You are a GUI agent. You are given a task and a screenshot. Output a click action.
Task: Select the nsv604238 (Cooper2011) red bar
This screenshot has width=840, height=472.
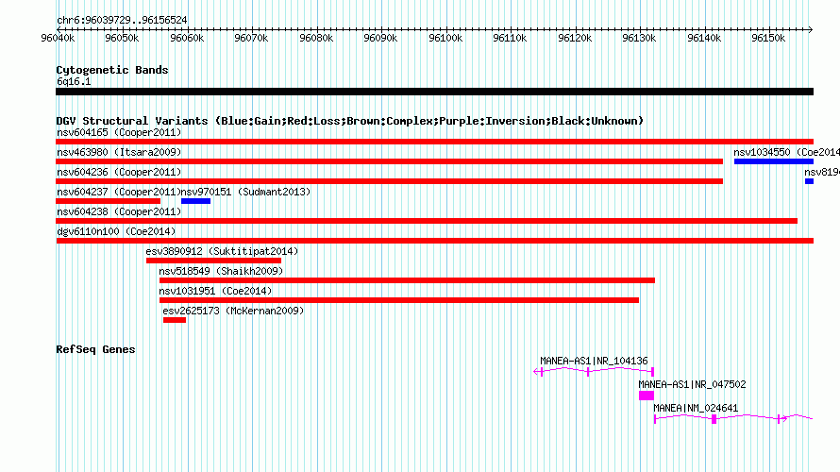427,221
